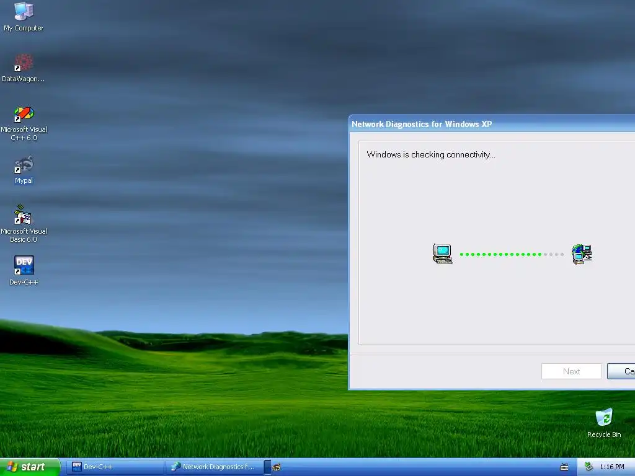Click the 1:16 PM system clock
635x476 pixels.
click(612, 467)
